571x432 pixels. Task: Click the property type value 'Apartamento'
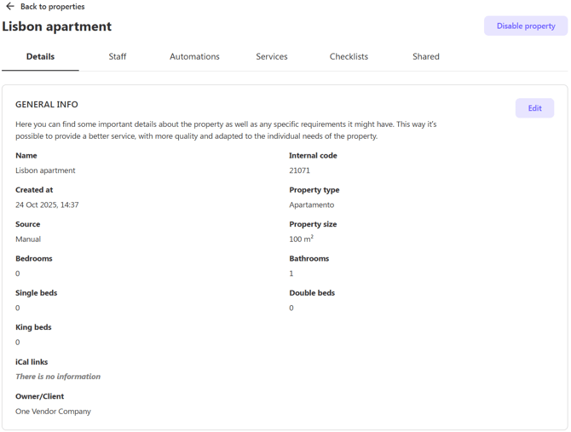coord(312,205)
